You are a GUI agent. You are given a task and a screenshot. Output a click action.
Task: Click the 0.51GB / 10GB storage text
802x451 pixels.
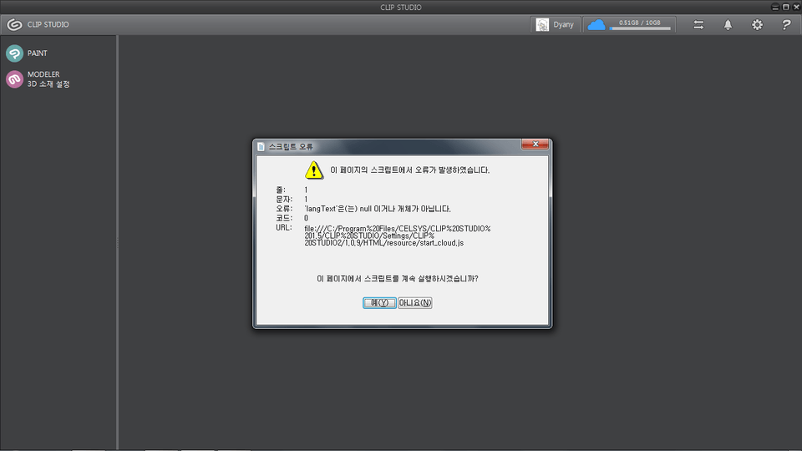639,23
